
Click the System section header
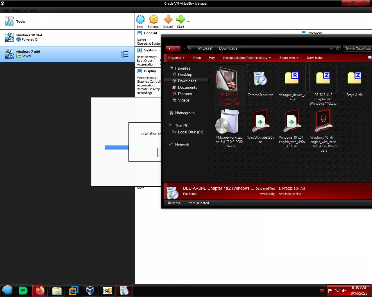(x=150, y=50)
